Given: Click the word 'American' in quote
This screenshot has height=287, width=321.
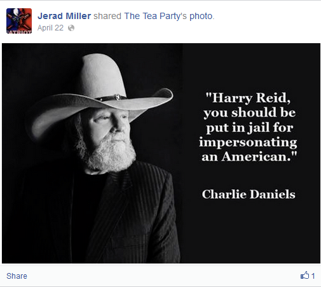Looking at the screenshot, I should (x=256, y=157).
